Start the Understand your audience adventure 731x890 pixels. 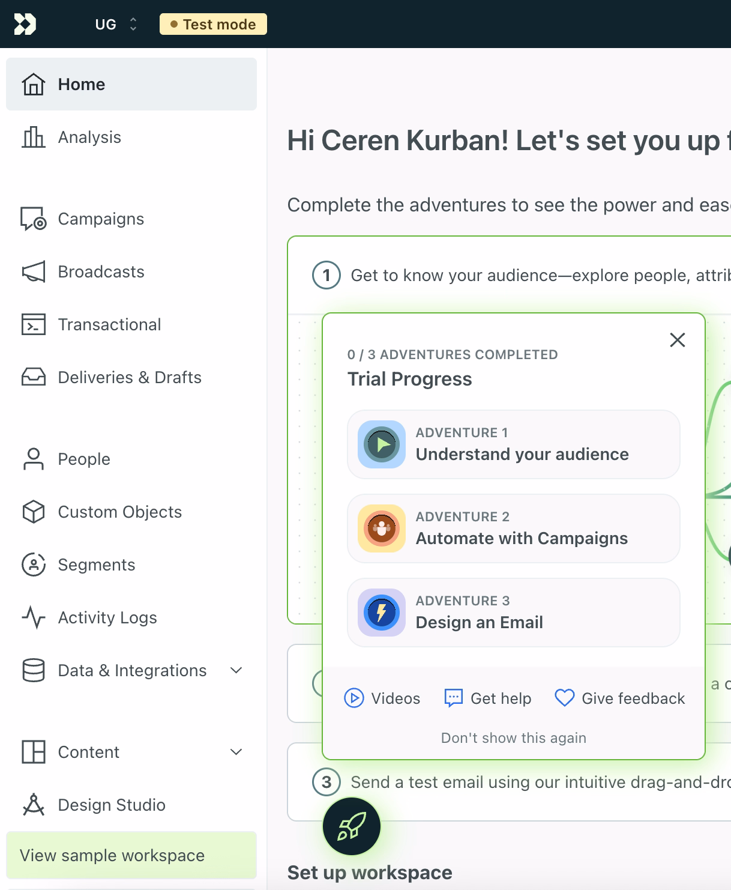513,444
